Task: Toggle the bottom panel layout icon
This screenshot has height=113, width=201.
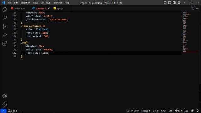Action: [170, 3]
